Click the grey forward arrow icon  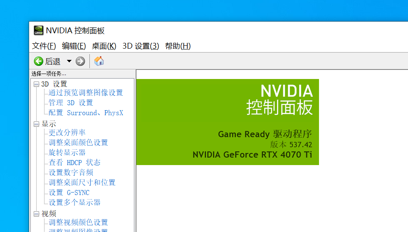click(80, 62)
